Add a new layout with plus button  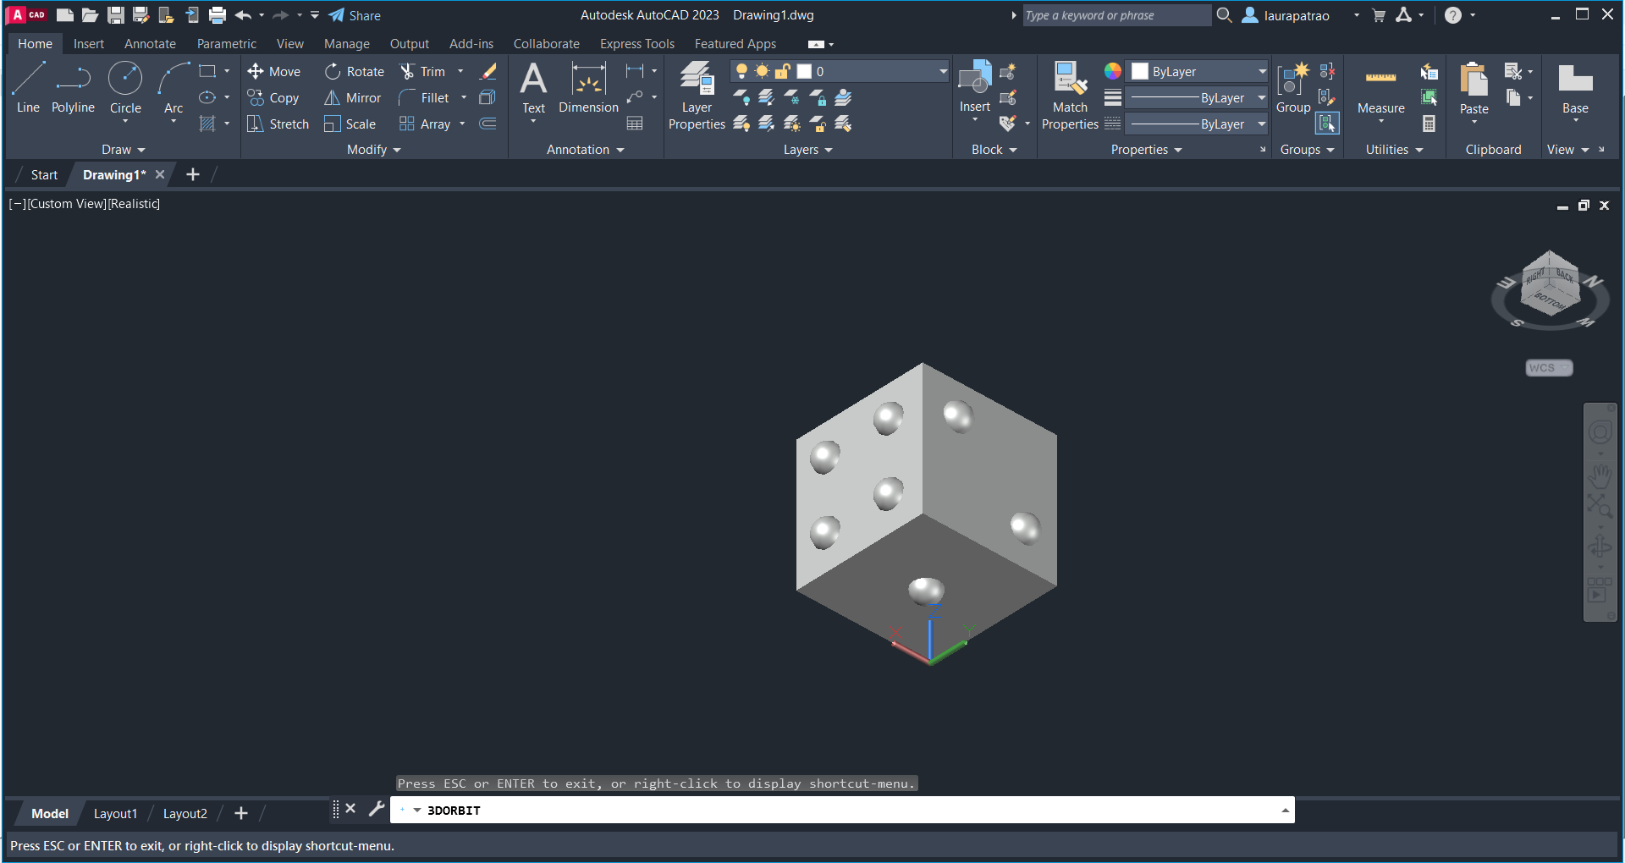[x=241, y=813]
